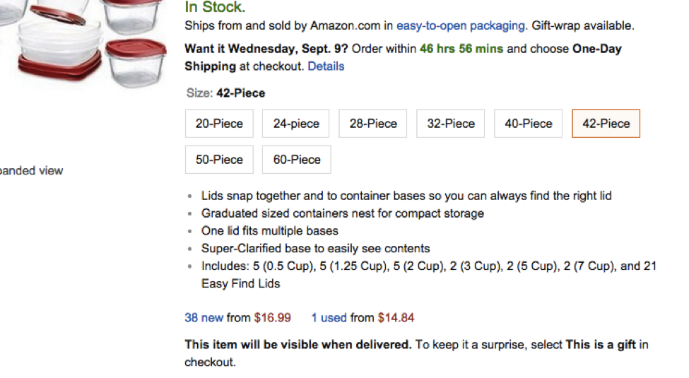The image size is (689, 378).
Task: Select the 32-Piece size option
Action: click(450, 124)
